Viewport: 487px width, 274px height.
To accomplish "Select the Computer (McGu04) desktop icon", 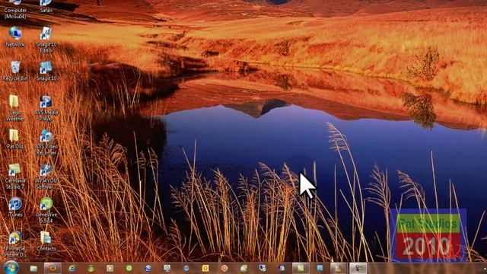I will [x=15, y=9].
